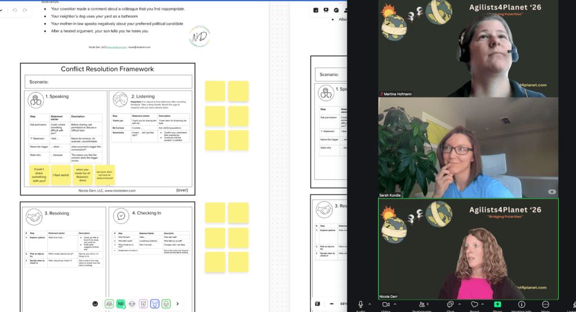Open the Zoom More options menu

pyautogui.click(x=546, y=304)
